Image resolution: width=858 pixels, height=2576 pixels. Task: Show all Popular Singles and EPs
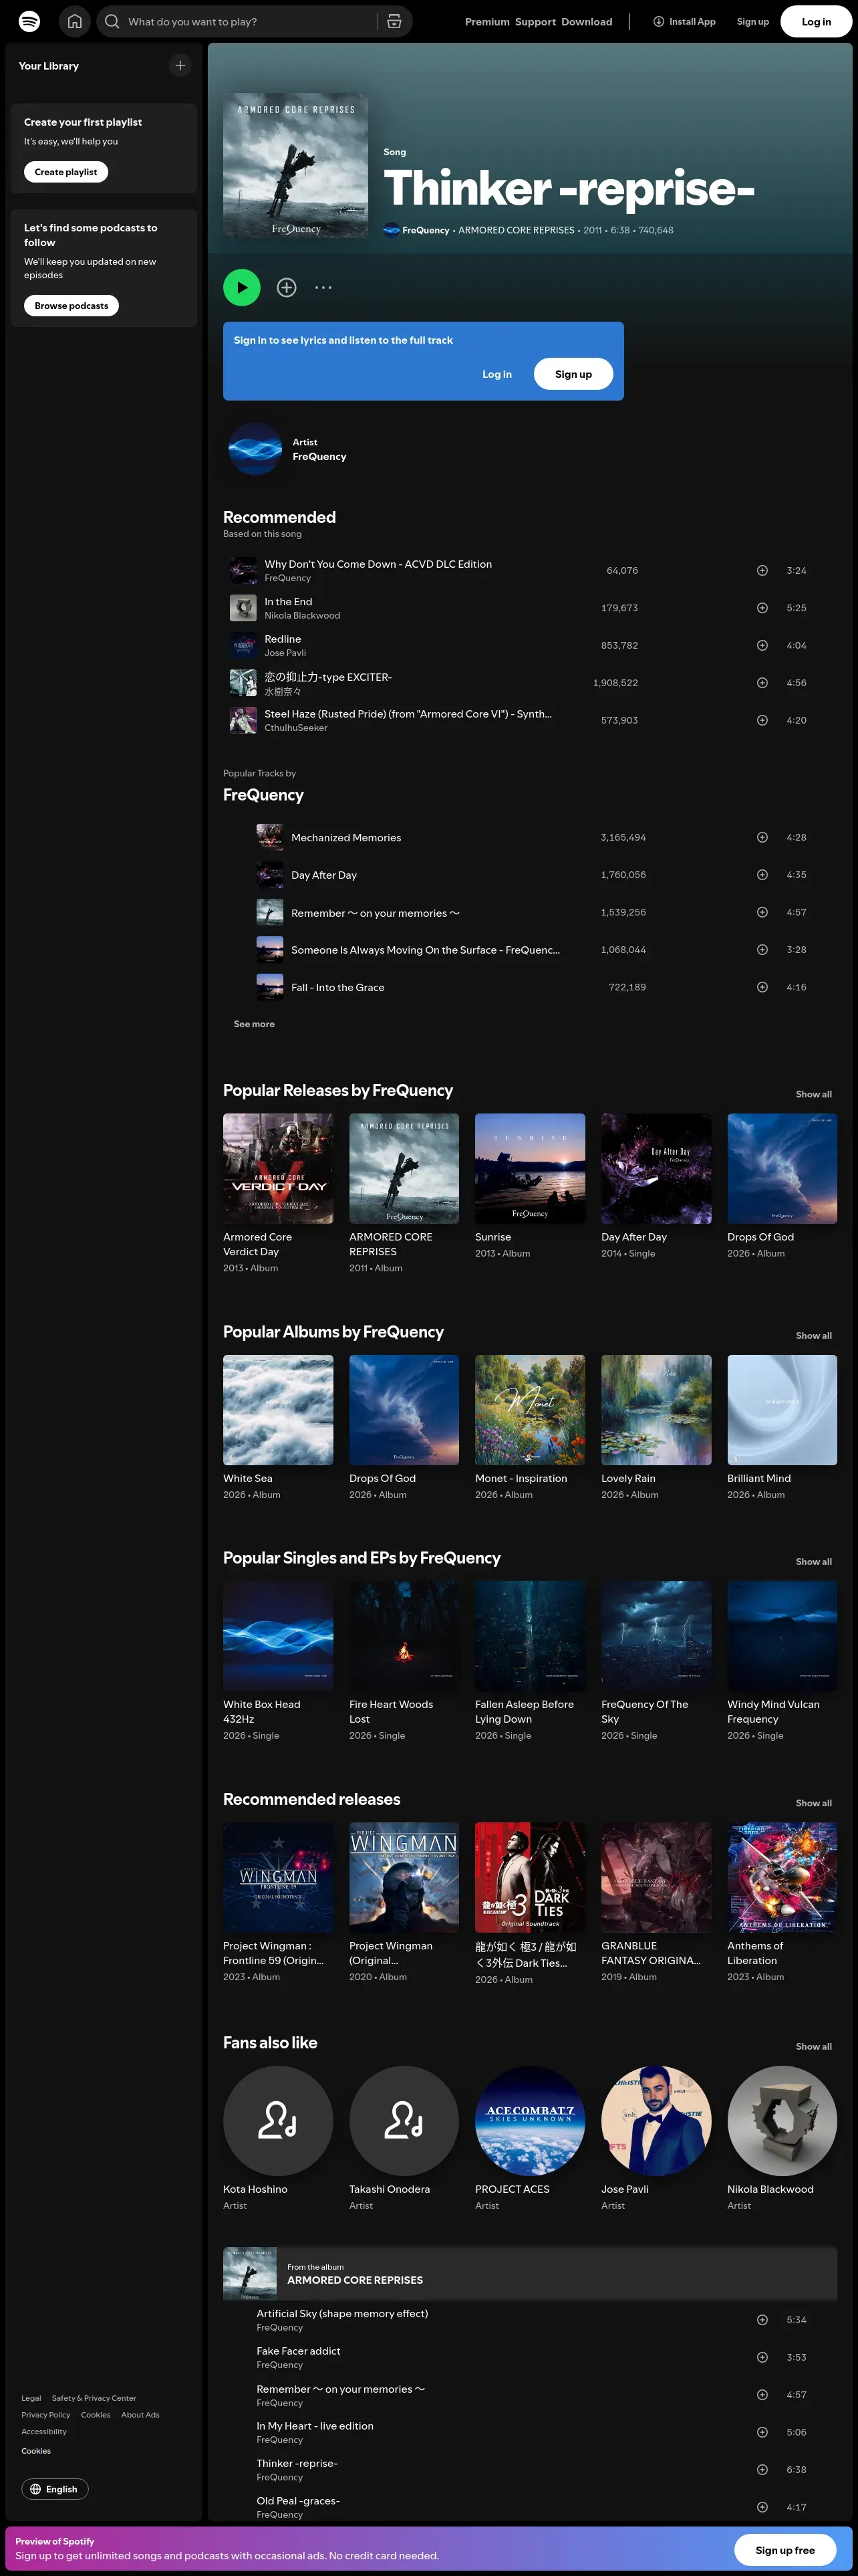click(813, 1562)
